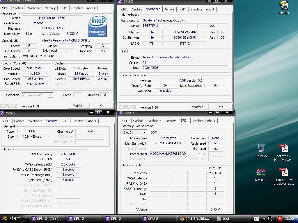The height and width of the screenshot is (223, 298).
Task: Click the SPD Voltage value 2.50 V
Action: point(215,209)
